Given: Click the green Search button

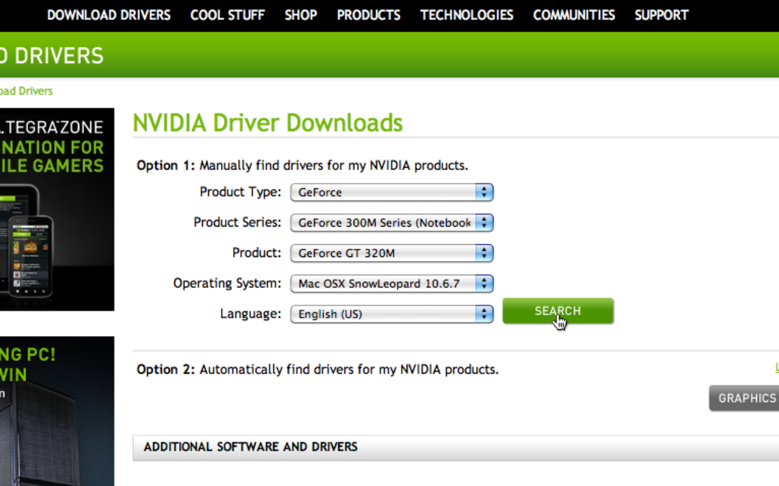Looking at the screenshot, I should [558, 311].
